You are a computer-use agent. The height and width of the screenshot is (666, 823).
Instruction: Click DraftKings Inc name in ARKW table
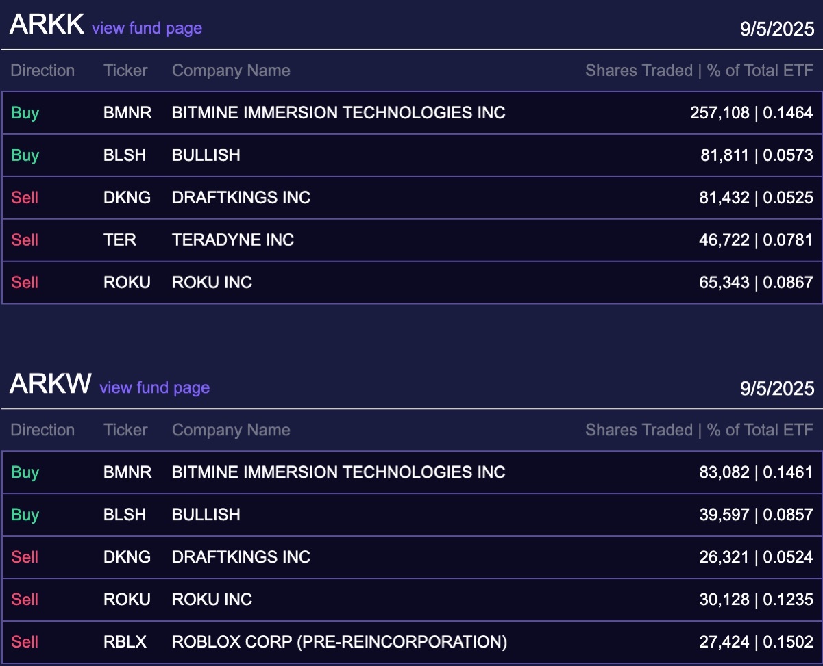coord(241,557)
